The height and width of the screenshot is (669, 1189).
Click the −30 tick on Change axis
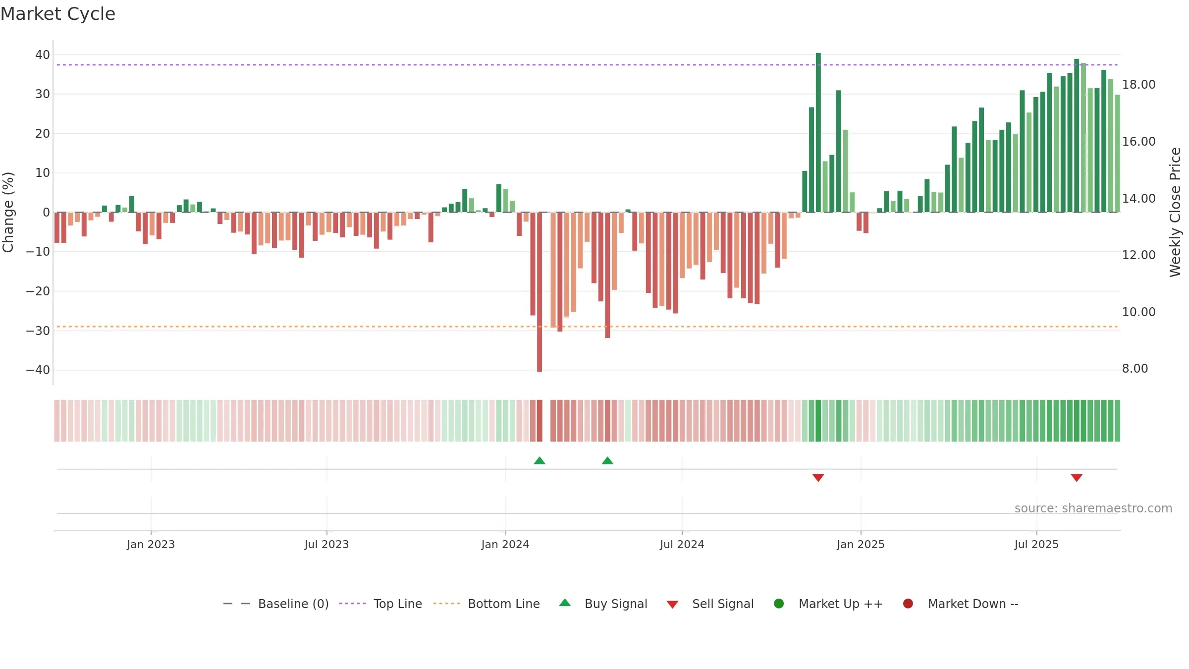click(38, 331)
